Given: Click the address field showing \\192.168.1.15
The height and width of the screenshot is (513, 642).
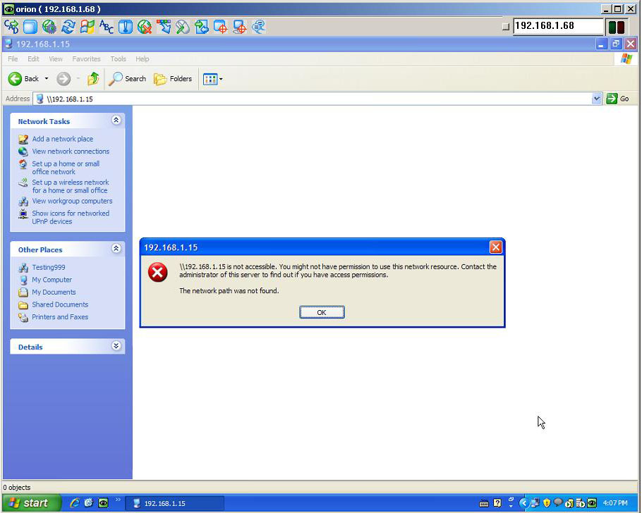Looking at the screenshot, I should [313, 99].
